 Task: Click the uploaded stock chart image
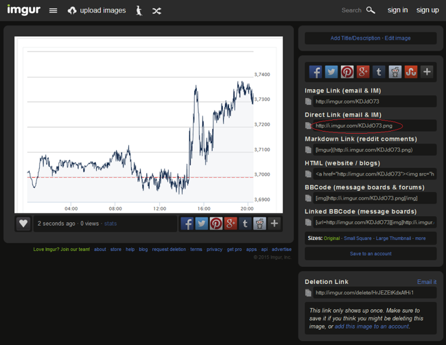[x=150, y=125]
